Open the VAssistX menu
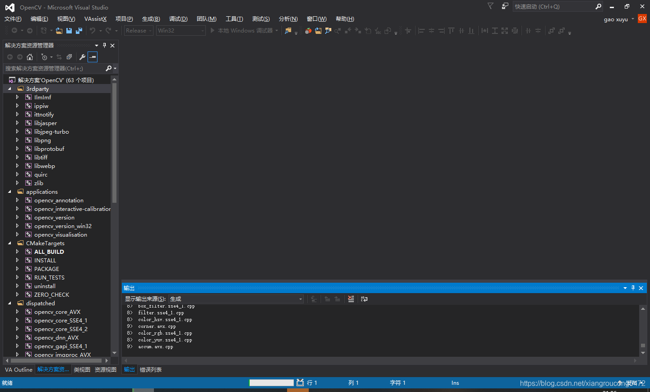650x392 pixels. (95, 19)
